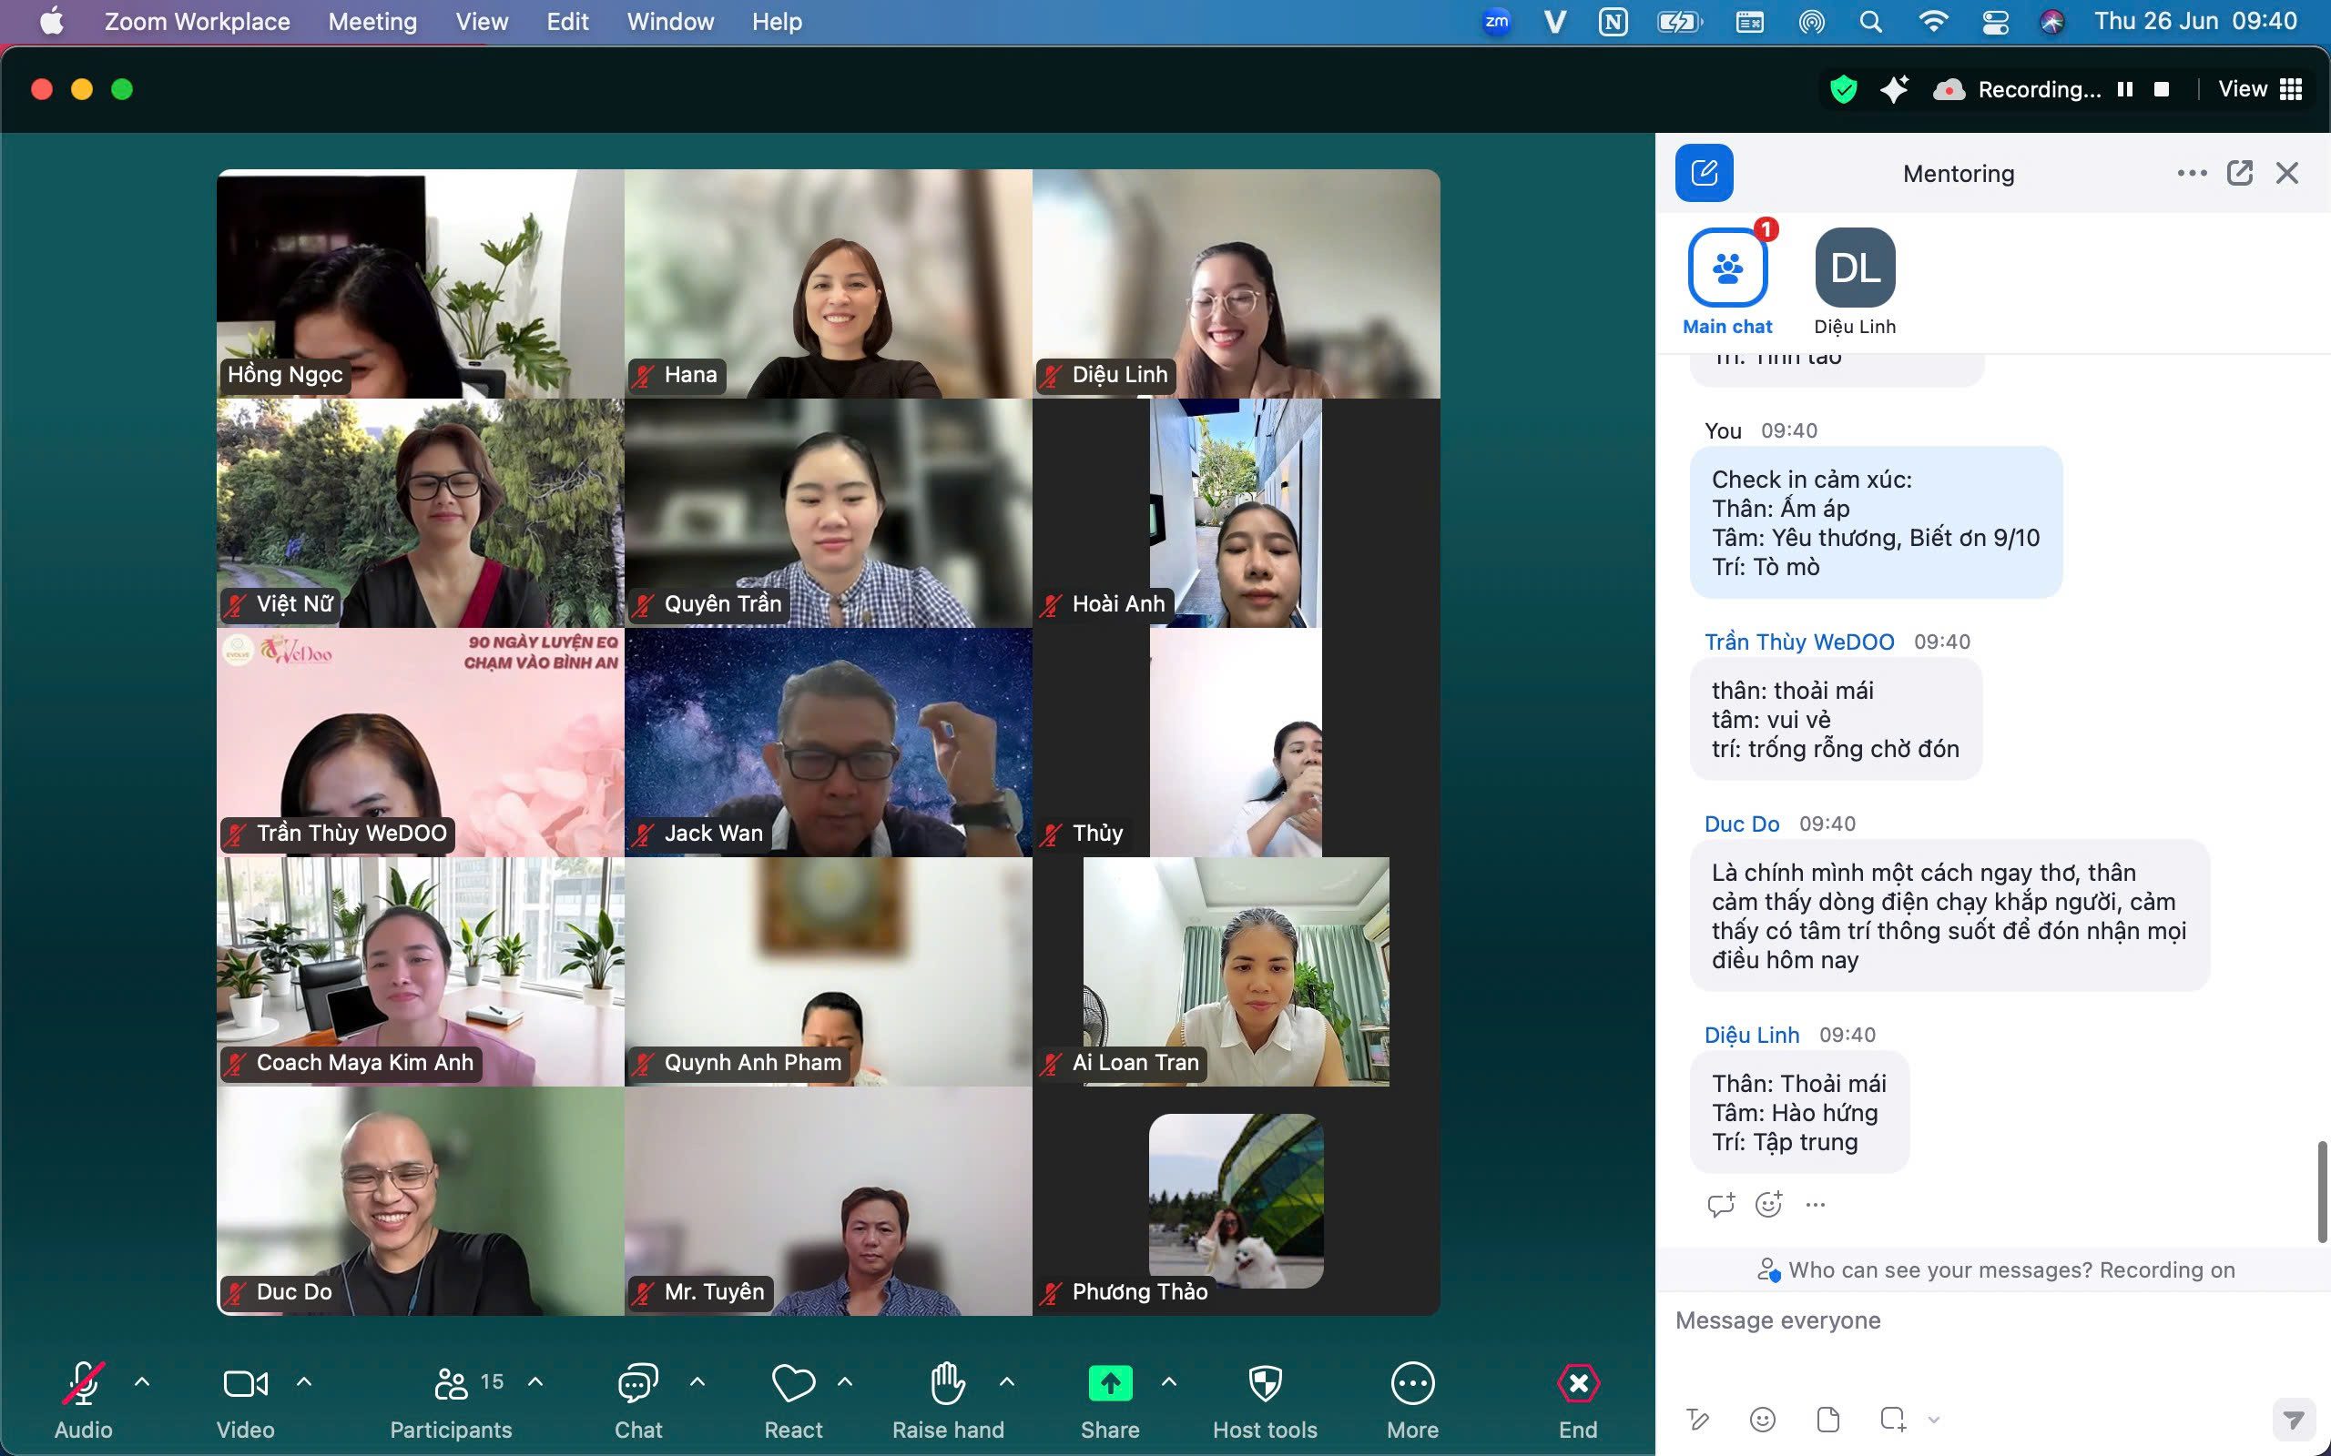
Task: Click the chat panel scrollbar
Action: coord(2321,1192)
